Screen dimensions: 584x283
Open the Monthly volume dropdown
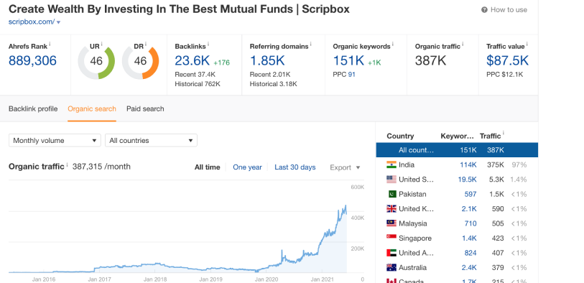coord(55,140)
